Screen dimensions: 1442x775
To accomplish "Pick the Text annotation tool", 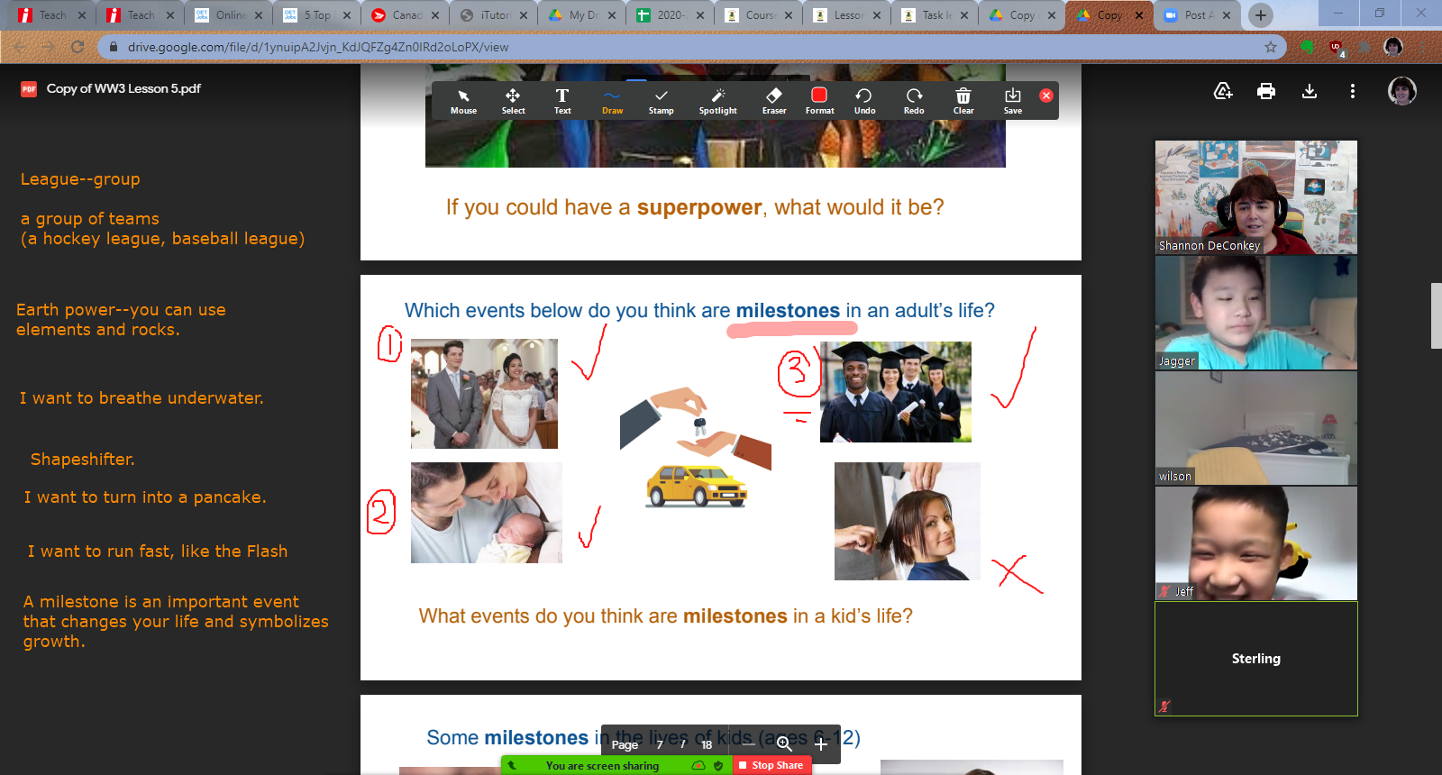I will 562,101.
